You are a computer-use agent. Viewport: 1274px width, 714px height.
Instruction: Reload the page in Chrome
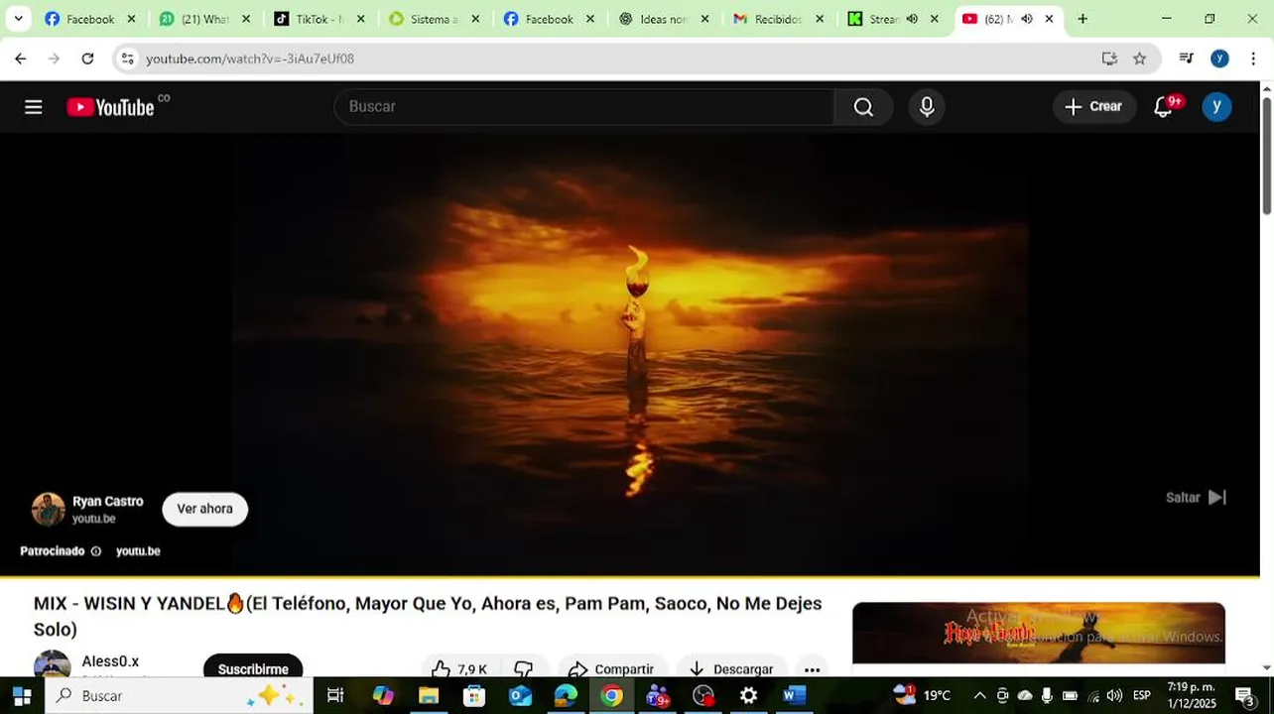pyautogui.click(x=87, y=59)
